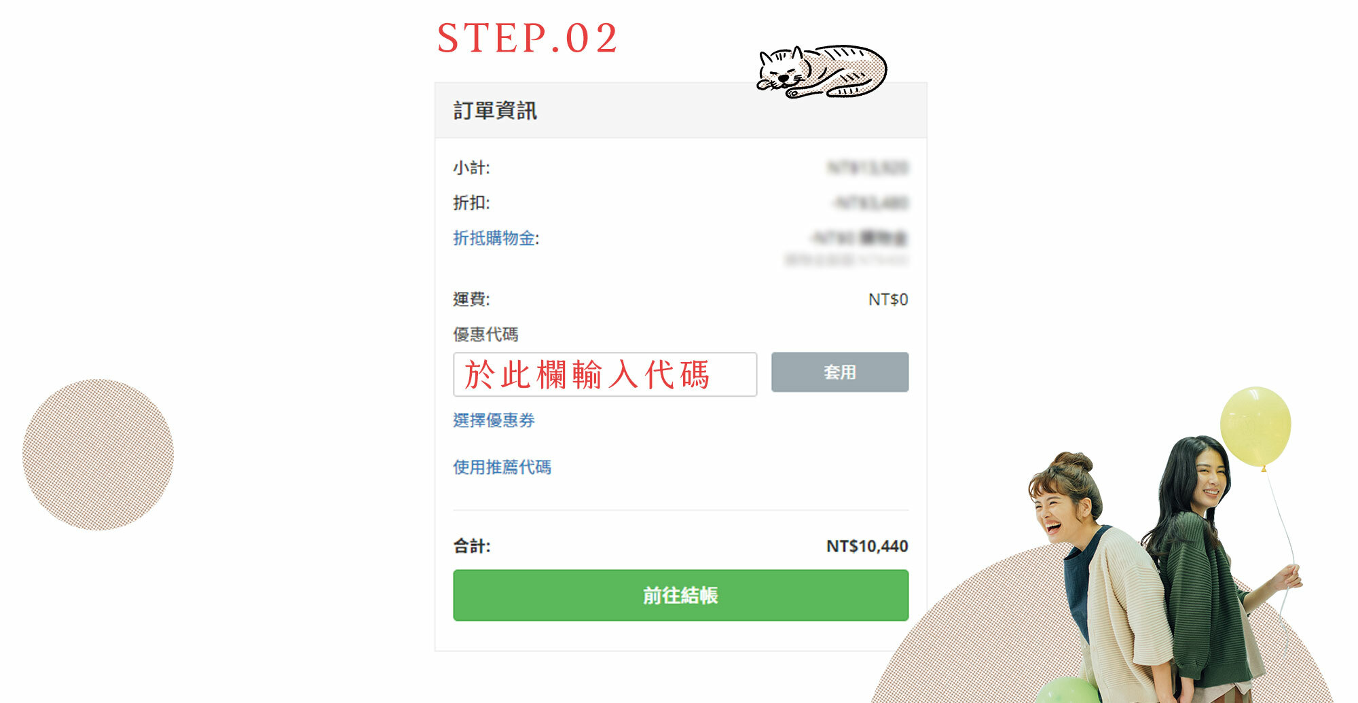This screenshot has height=703, width=1358.
Task: Click the green 前往結帳 checkout button
Action: pyautogui.click(x=680, y=595)
